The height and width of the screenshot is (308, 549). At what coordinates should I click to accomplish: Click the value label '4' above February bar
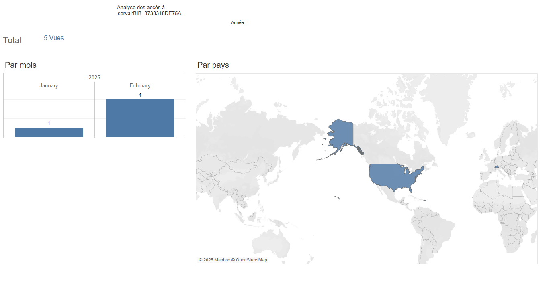140,95
